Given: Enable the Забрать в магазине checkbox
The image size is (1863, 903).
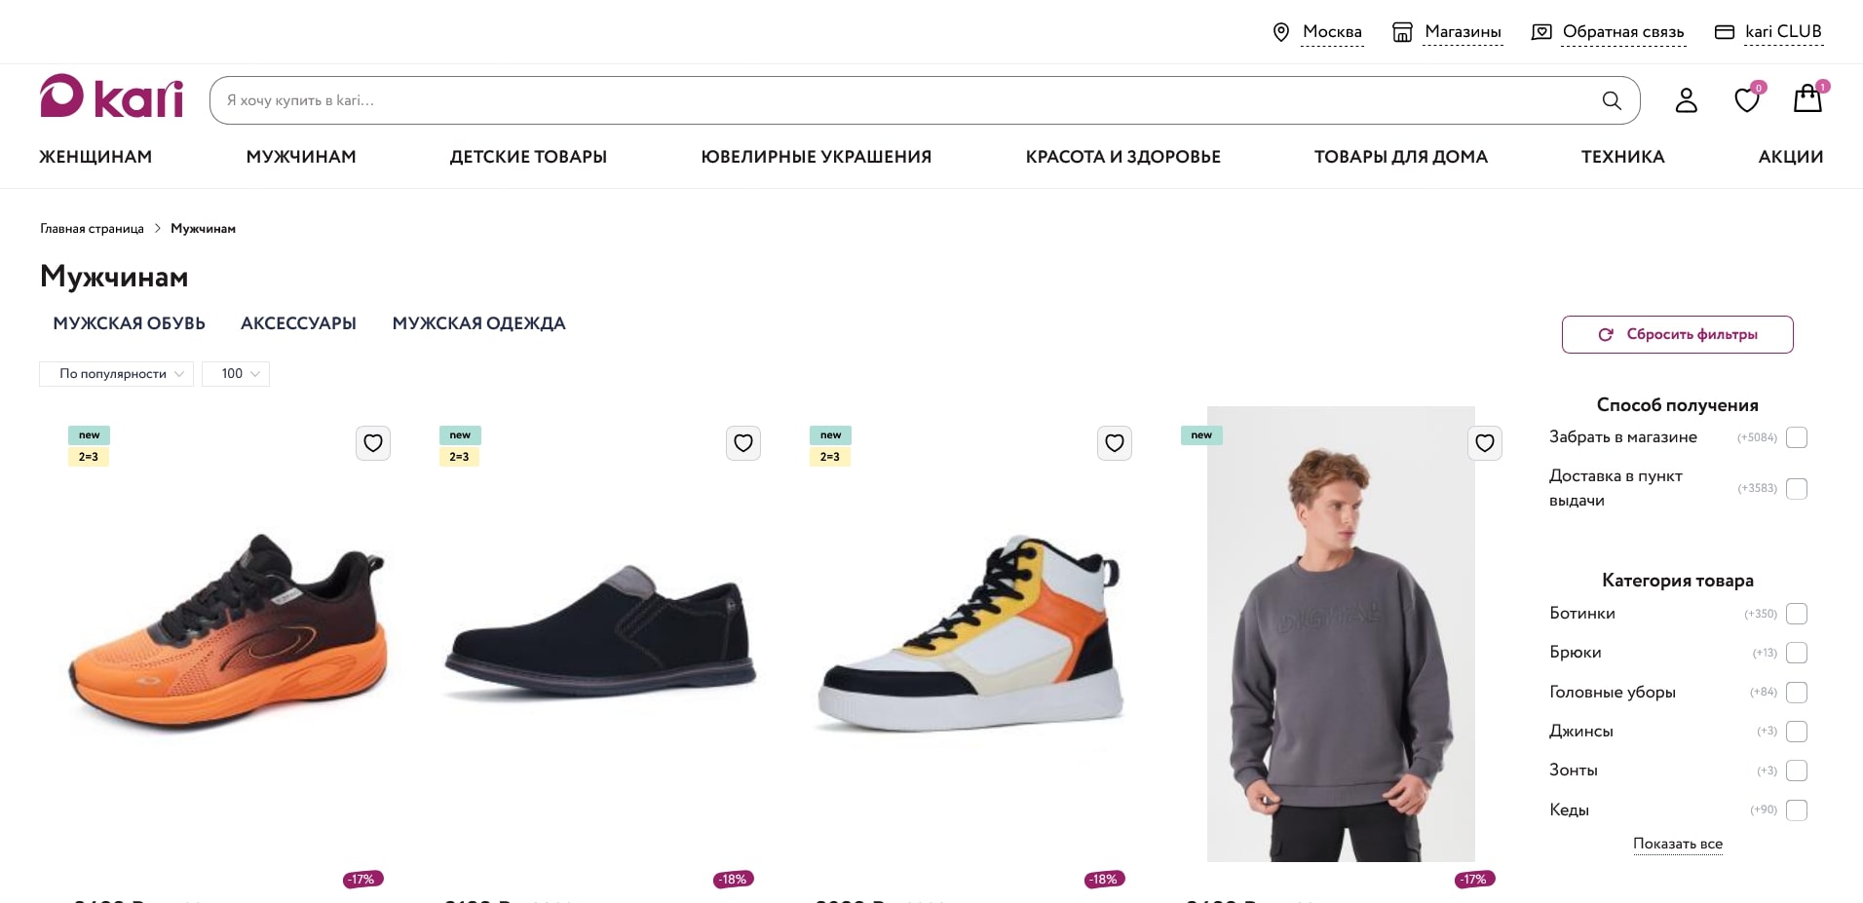Looking at the screenshot, I should click(x=1797, y=437).
